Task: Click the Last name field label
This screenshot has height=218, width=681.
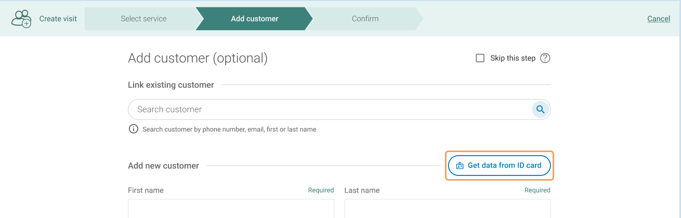Action: click(362, 190)
